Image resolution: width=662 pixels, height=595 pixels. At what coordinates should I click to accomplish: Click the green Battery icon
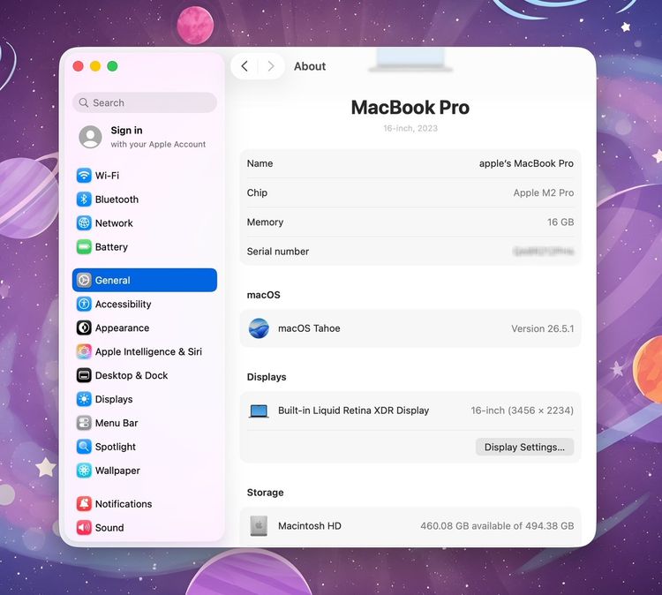[84, 246]
